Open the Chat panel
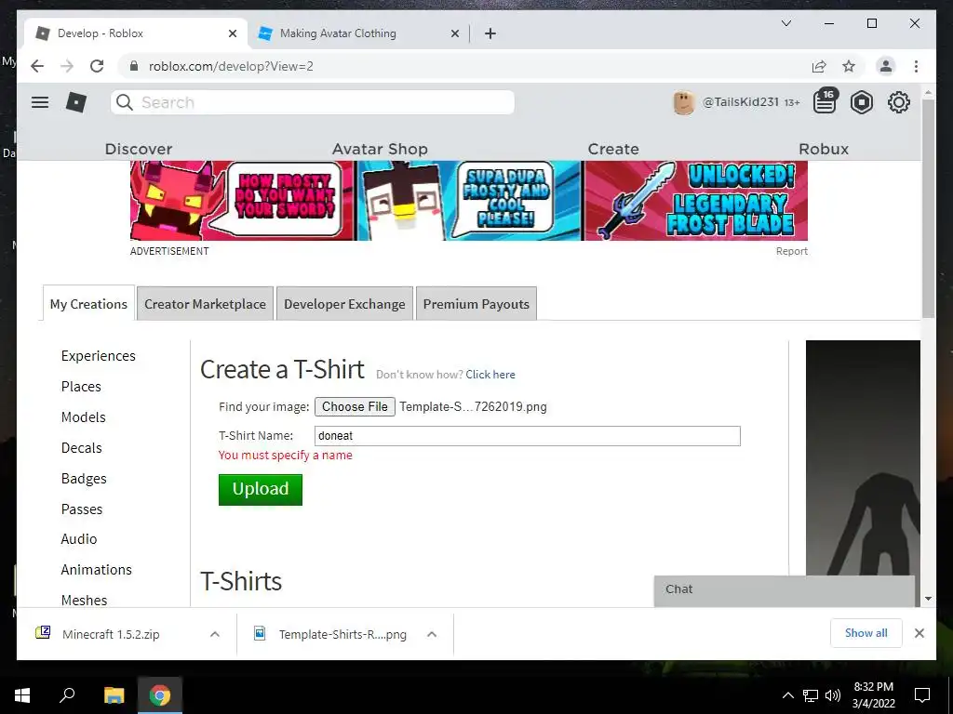Viewport: 953px width, 714px height. click(784, 590)
